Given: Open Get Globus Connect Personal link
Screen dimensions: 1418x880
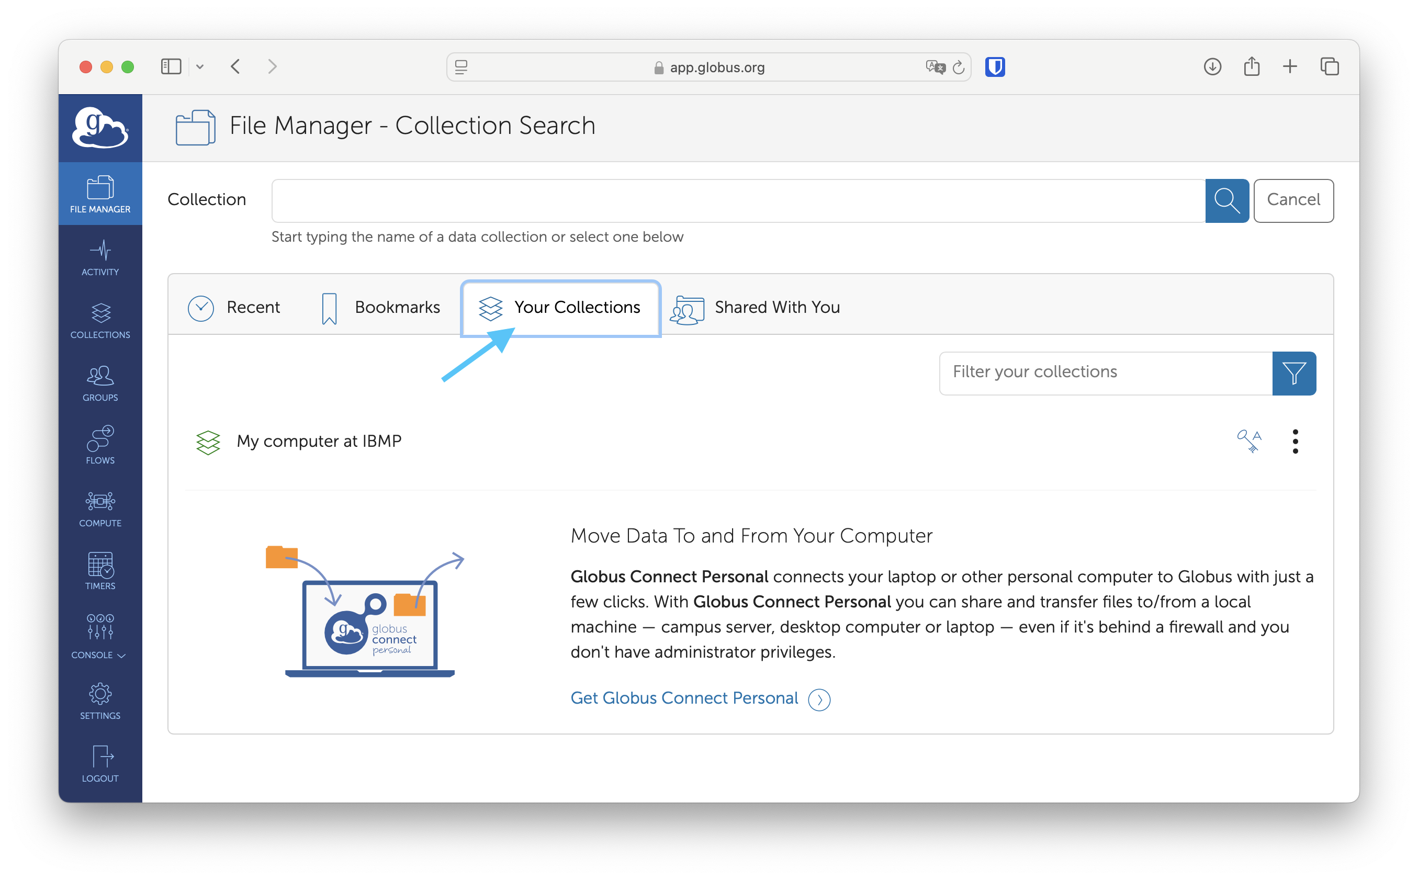Looking at the screenshot, I should point(700,698).
